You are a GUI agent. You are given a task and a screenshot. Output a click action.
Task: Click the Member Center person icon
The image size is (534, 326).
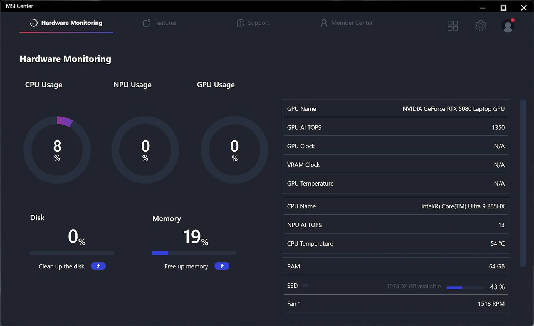324,23
